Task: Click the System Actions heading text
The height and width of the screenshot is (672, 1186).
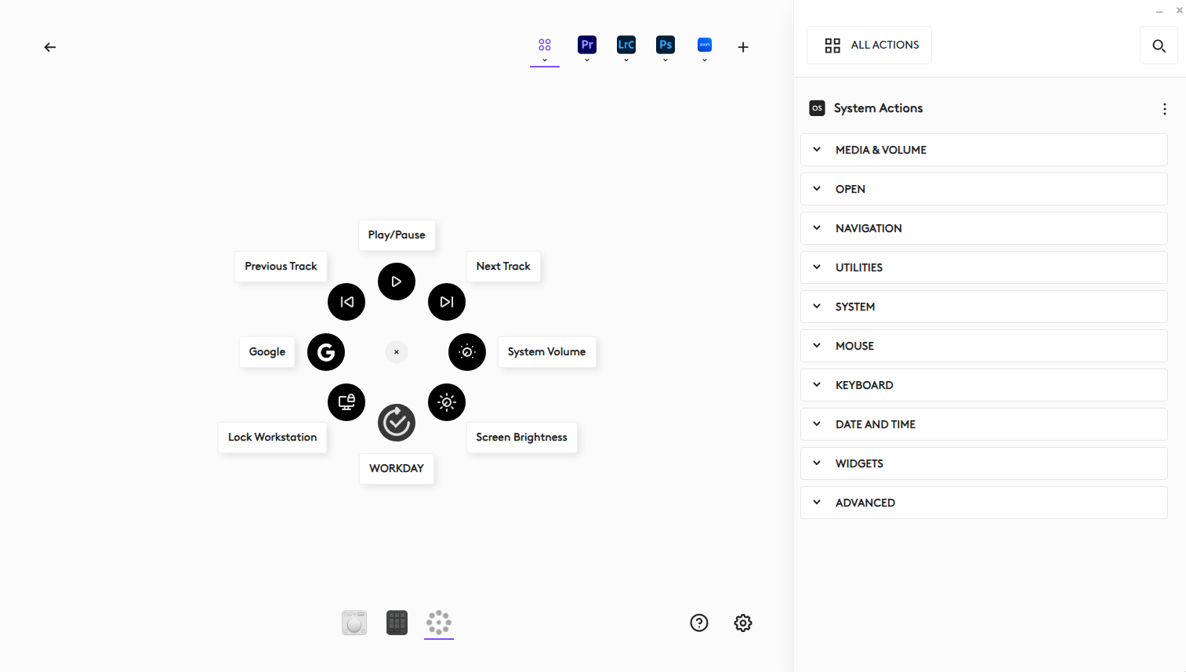Action: point(878,108)
